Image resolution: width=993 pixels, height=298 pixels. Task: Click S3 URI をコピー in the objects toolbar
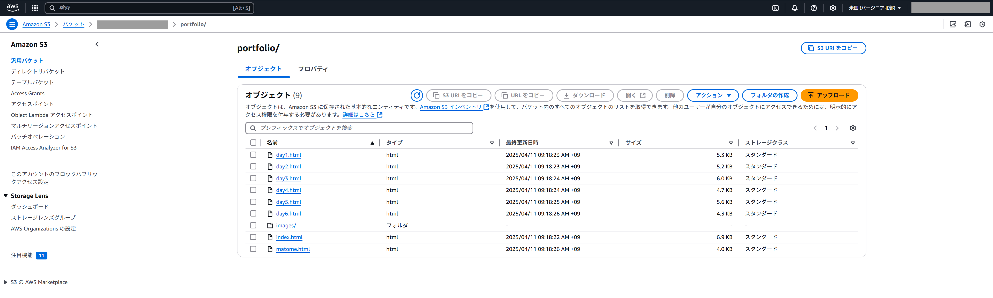(459, 95)
